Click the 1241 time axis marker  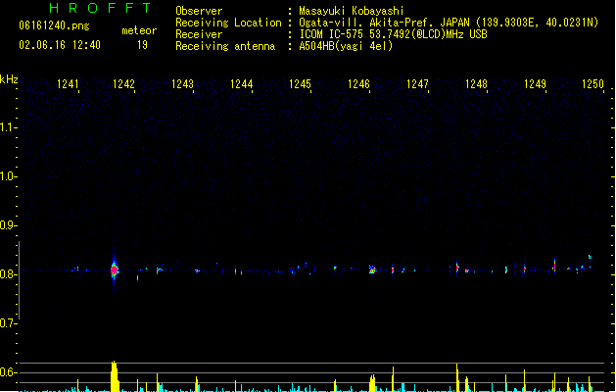tap(68, 84)
